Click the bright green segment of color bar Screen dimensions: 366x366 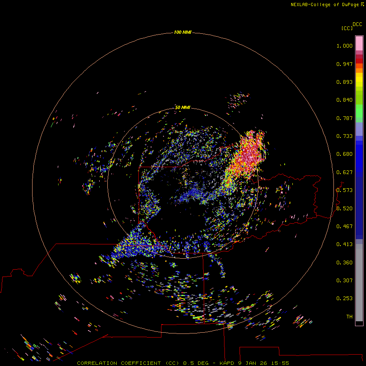[359, 111]
